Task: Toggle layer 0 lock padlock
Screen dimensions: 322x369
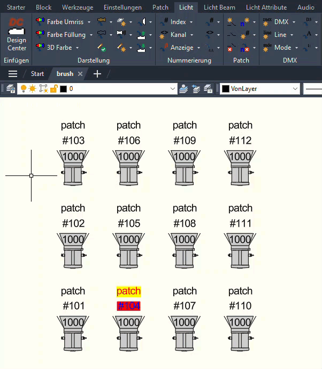Action: (x=53, y=89)
